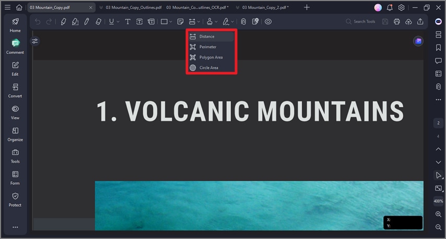Select the Rectangle shape tool

click(164, 21)
